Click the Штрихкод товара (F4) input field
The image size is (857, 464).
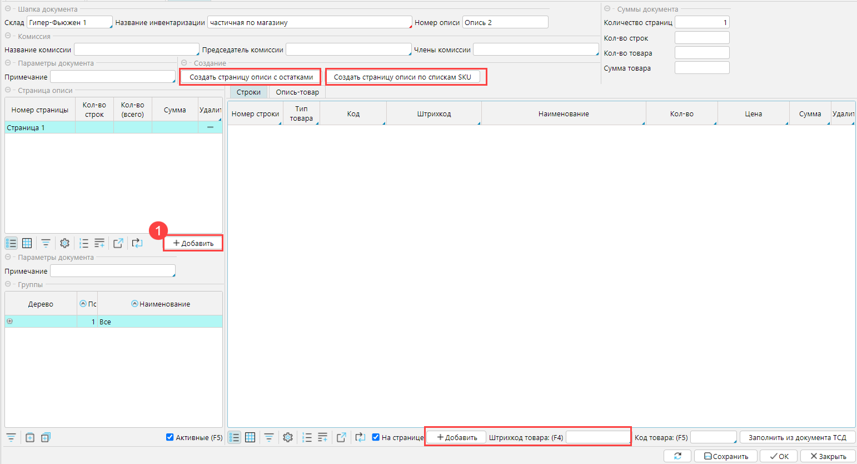coord(597,438)
